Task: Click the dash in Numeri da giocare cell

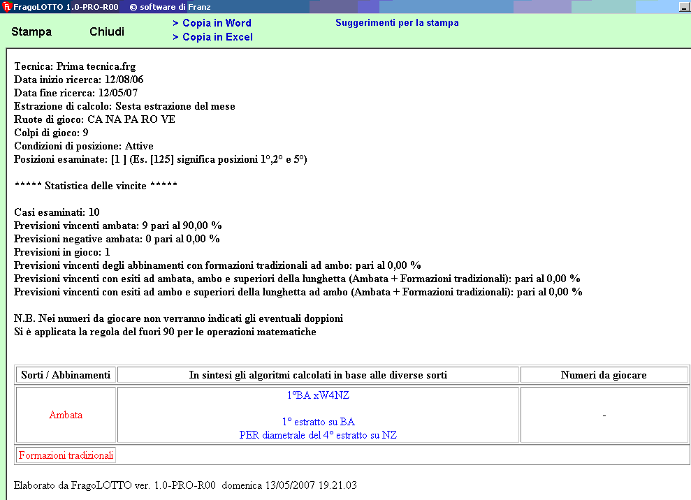Action: pyautogui.click(x=604, y=416)
